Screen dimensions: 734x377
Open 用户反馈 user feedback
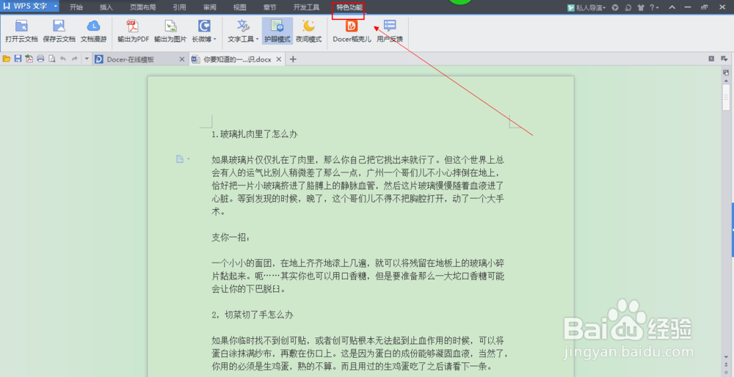point(390,32)
